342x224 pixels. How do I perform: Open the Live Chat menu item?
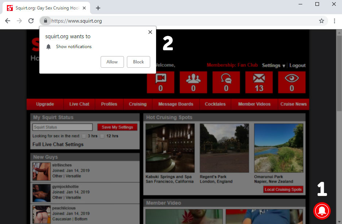[x=79, y=104]
